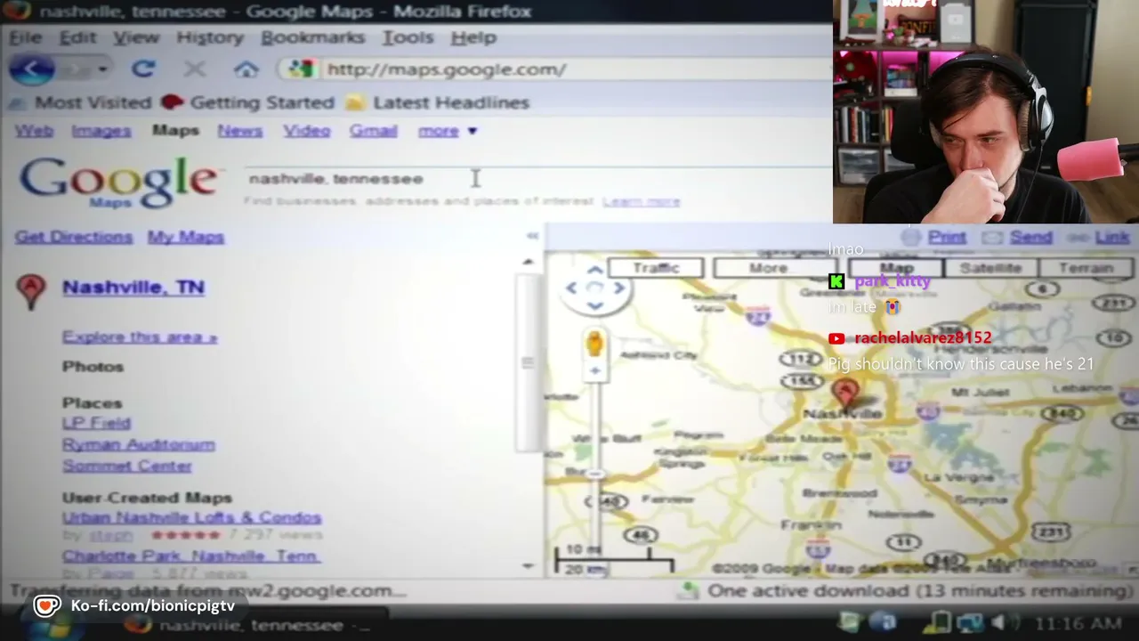Open the Charlotte Park, Nashville, Tenn. map
This screenshot has width=1139, height=641.
tap(190, 556)
